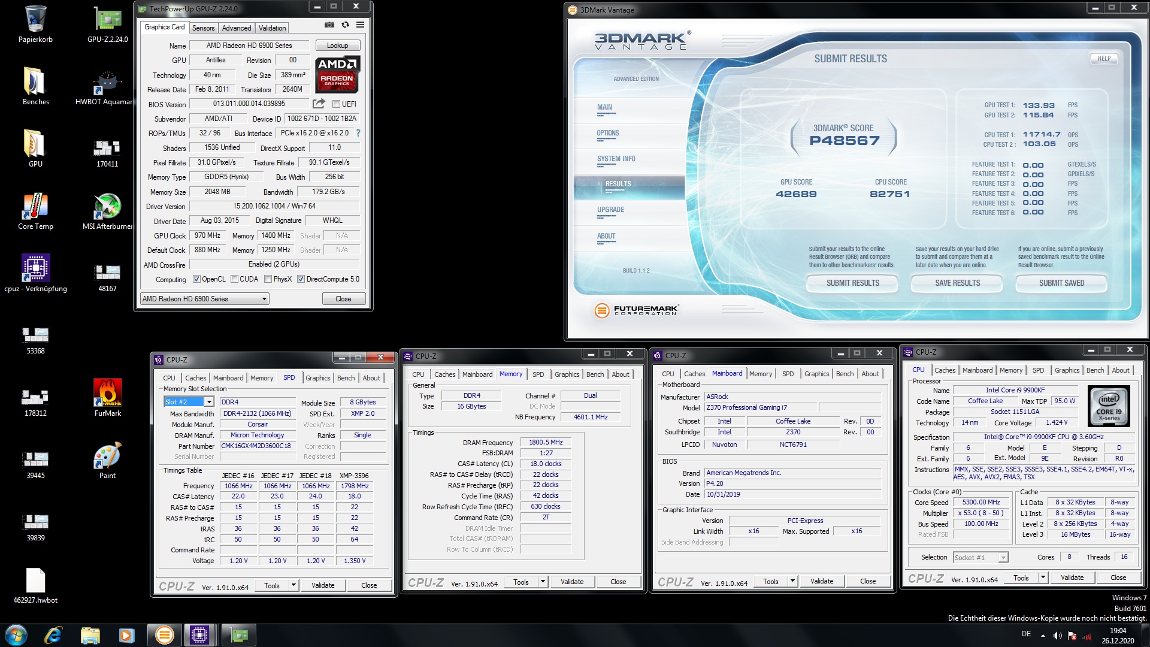Viewport: 1150px width, 647px height.
Task: Switch to Sensors tab in GPU-Z
Action: [x=203, y=28]
